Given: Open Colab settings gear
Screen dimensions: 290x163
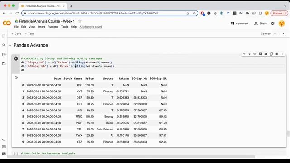Looking at the screenshot, I should 273,24.
